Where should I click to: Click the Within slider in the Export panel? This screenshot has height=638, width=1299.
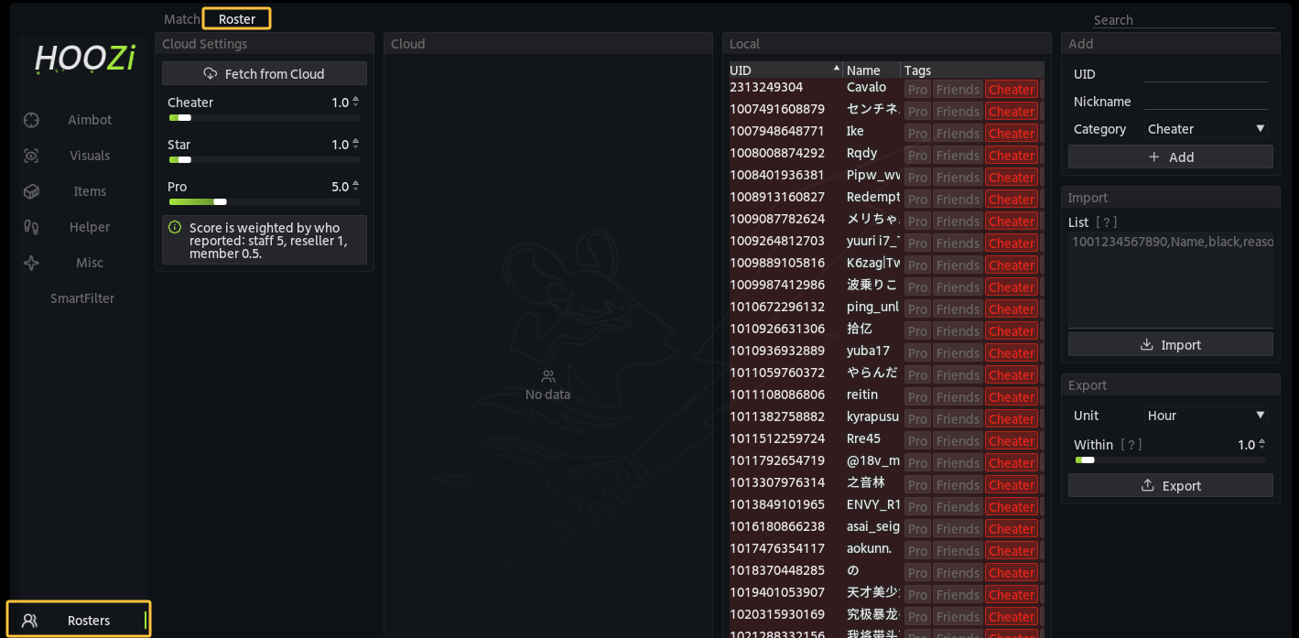pos(1170,460)
